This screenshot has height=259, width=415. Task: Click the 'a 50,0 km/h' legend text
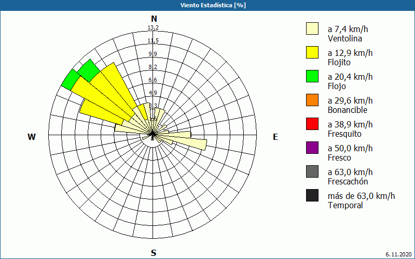(350, 148)
